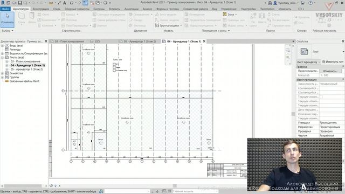This screenshot has width=345, height=194.
Task: Open the Помещения и зоны panel dropdown
Action: [x=216, y=31]
